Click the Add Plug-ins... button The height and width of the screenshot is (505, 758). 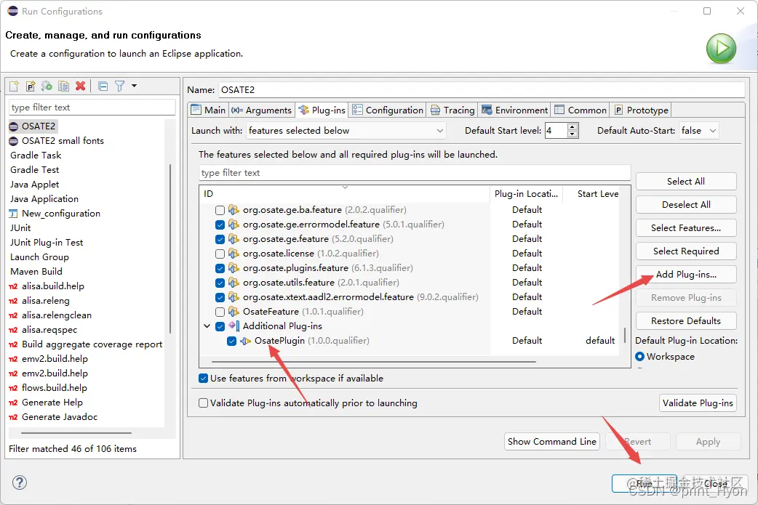click(686, 274)
